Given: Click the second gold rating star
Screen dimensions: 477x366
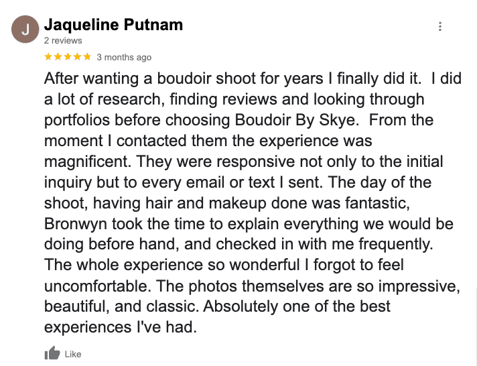Looking at the screenshot, I should 58,56.
